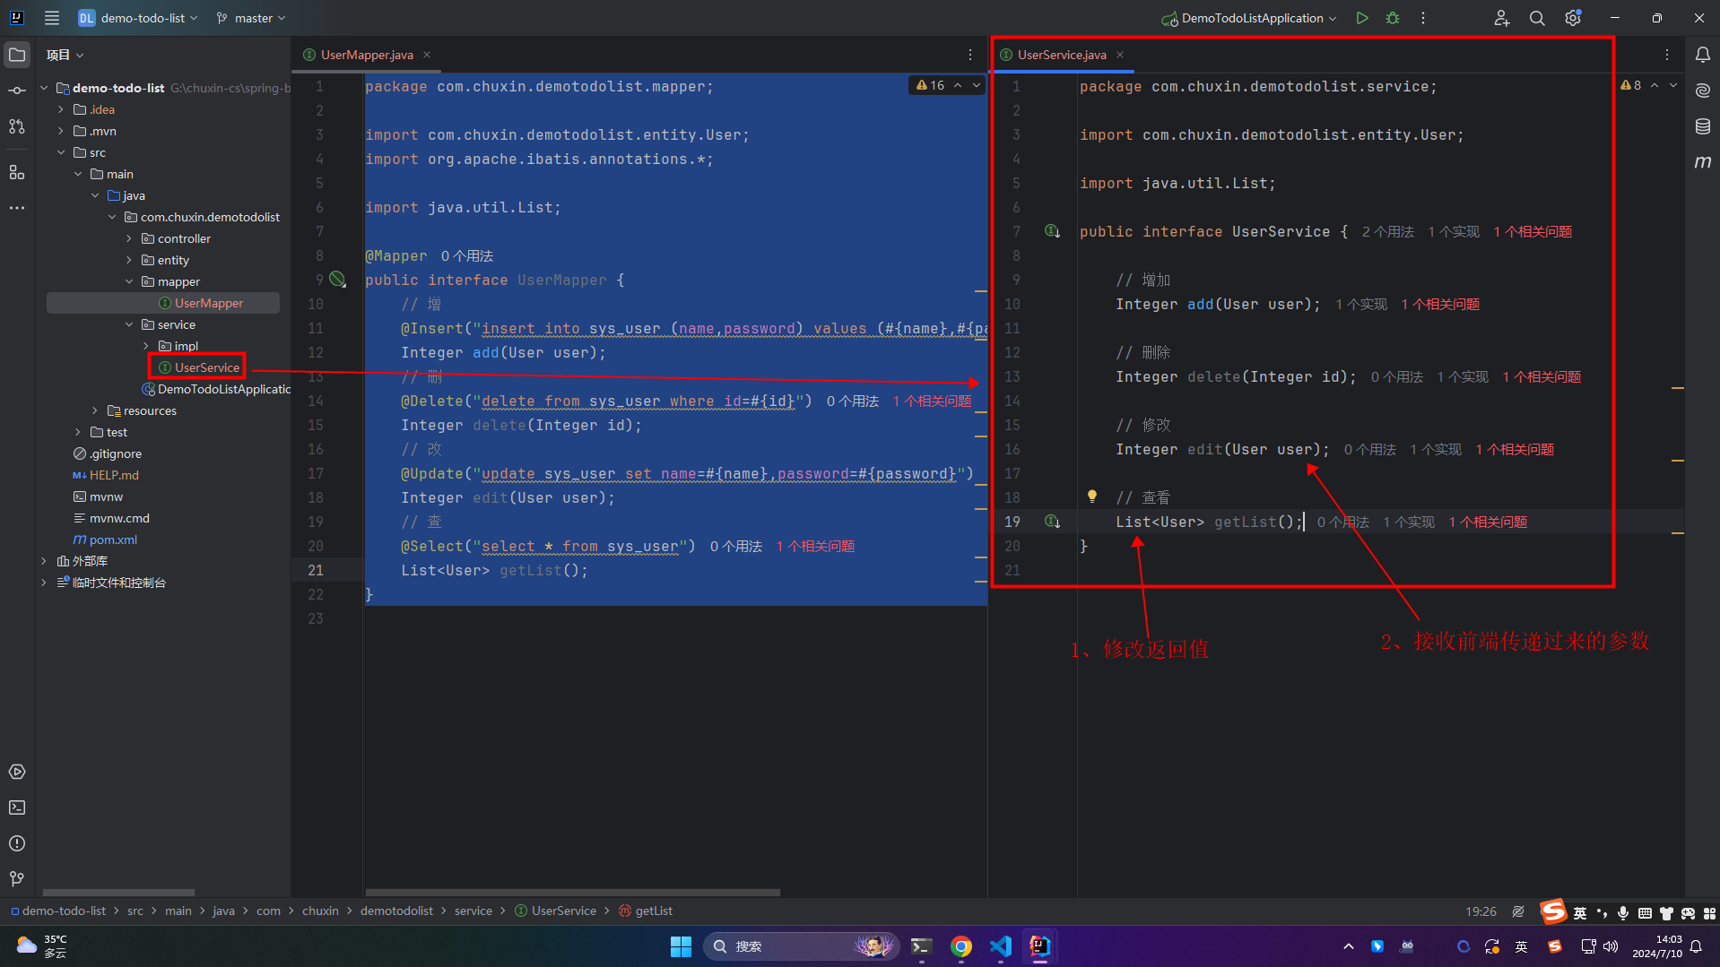Open the Services tool window

17,772
